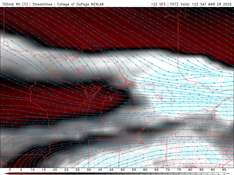The image size is (234, 175).
Task: Click the "20" label on the color scale
Action: tap(55, 170)
